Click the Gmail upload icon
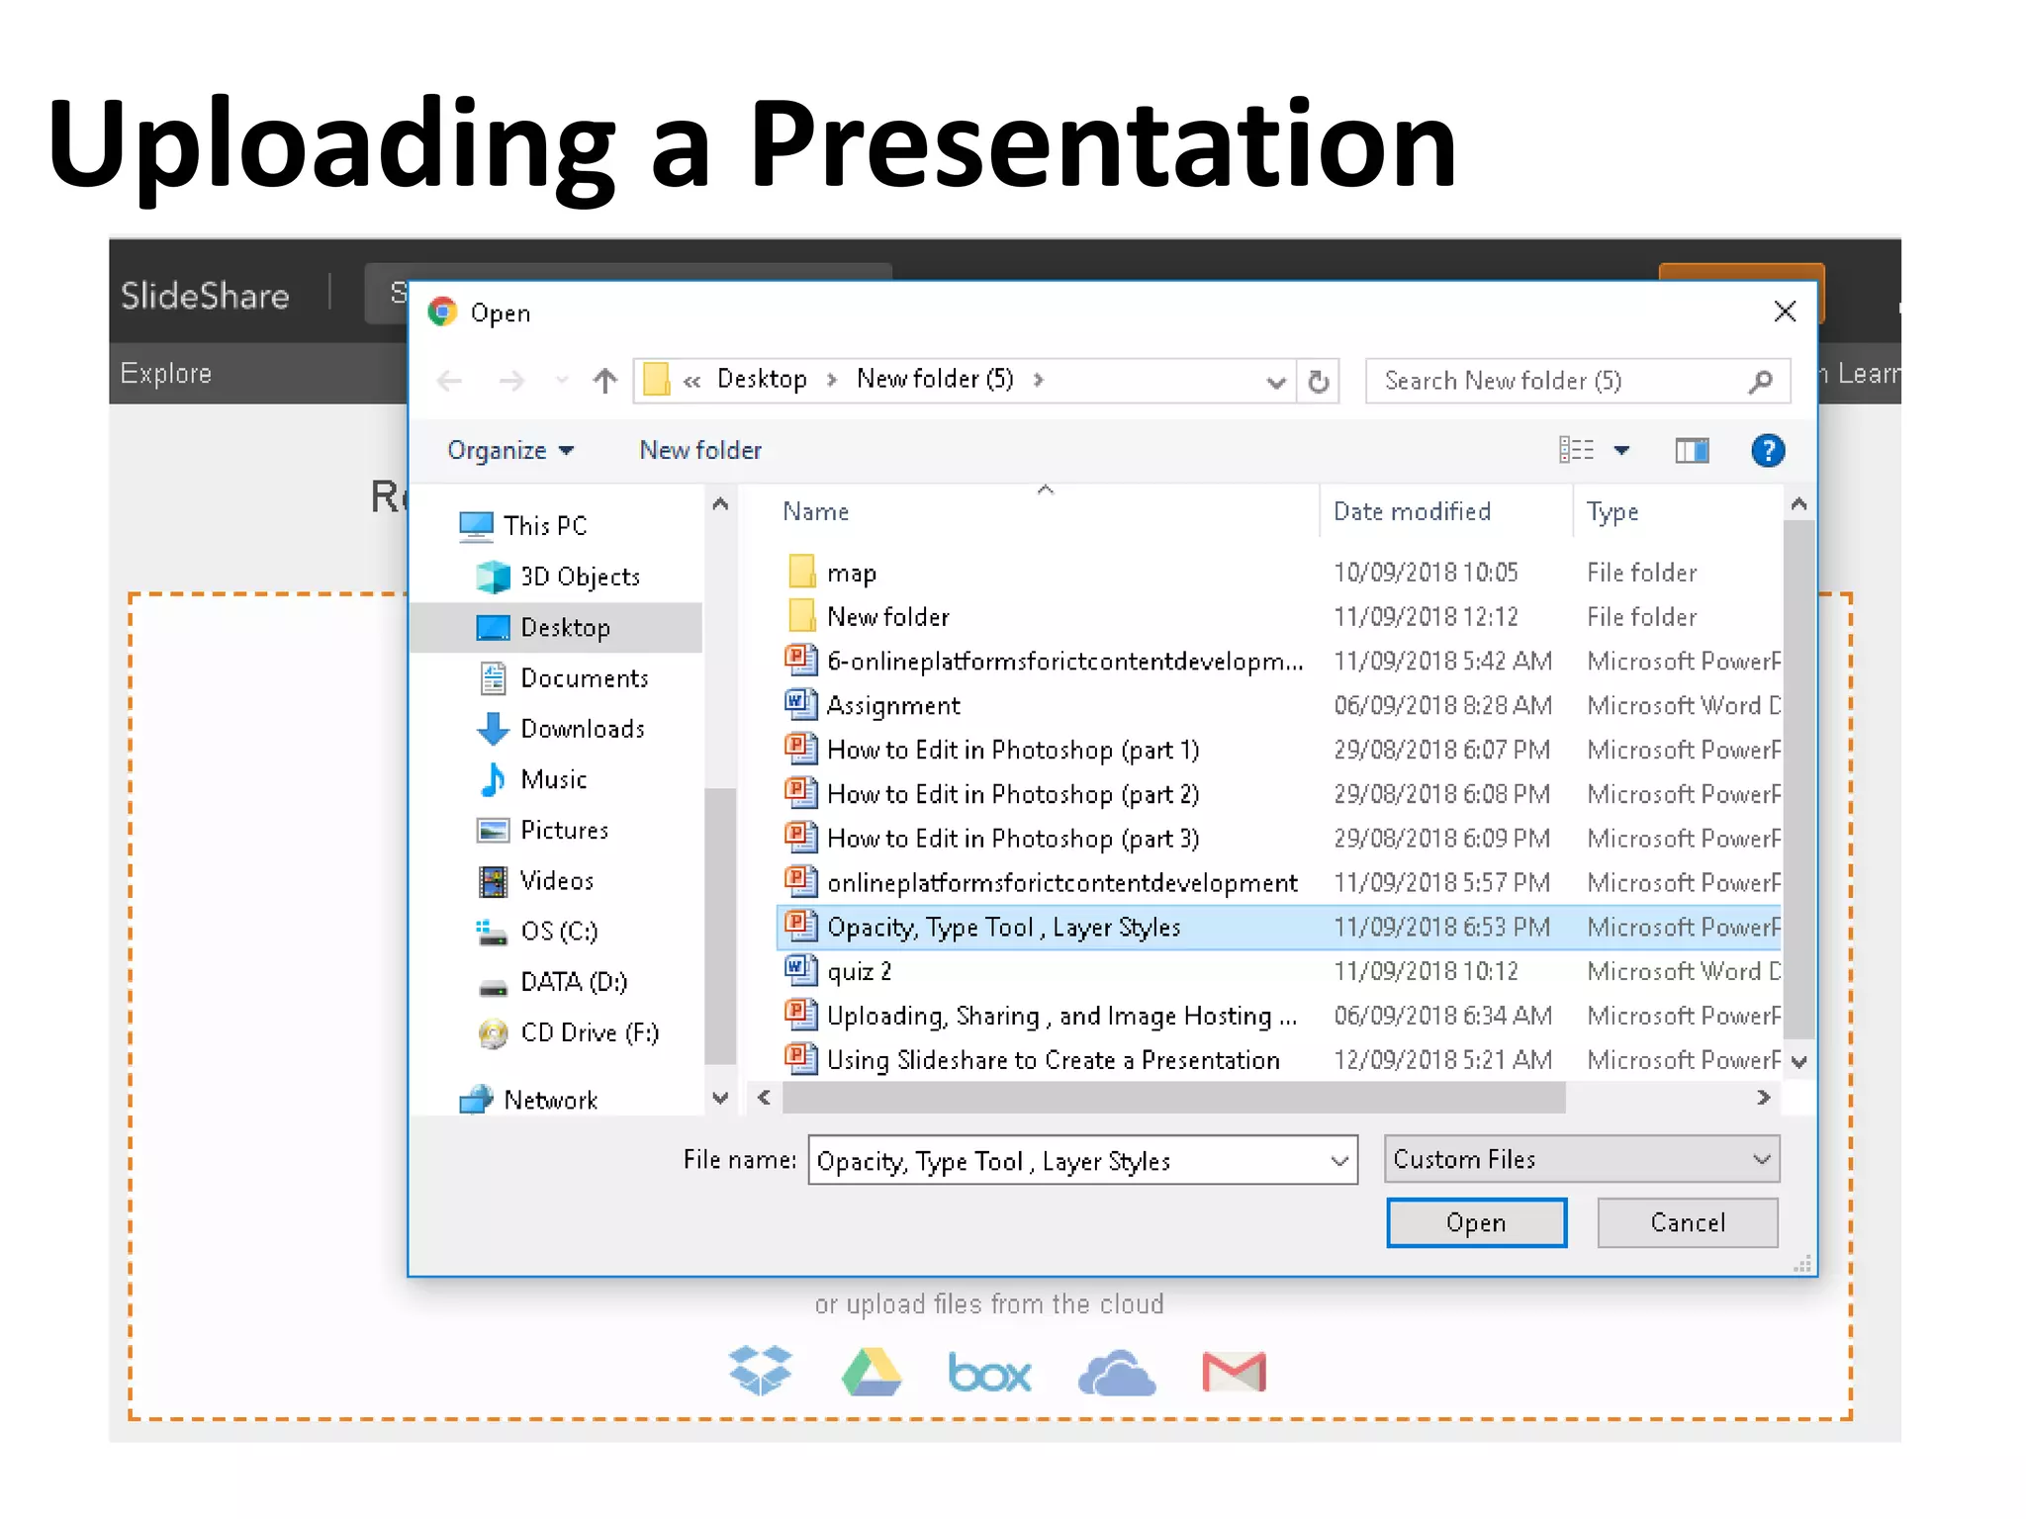2026x1519 pixels. (1234, 1372)
